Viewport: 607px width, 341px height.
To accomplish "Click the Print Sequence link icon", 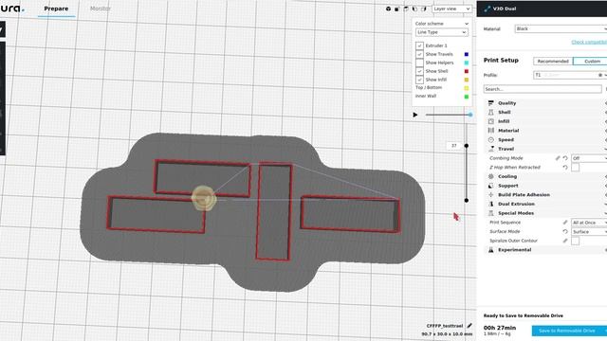I will tap(565, 223).
